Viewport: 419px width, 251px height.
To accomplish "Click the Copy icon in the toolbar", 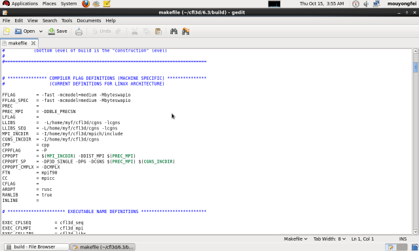I will pyautogui.click(x=147, y=31).
